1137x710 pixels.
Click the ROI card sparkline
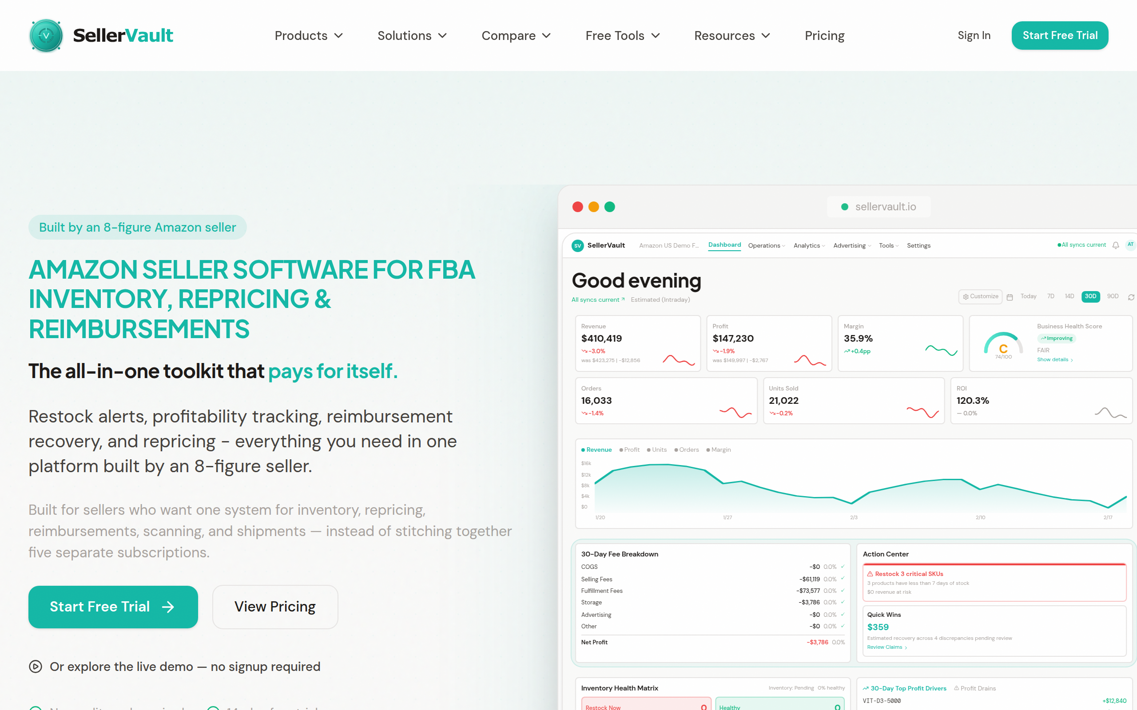pyautogui.click(x=1111, y=413)
